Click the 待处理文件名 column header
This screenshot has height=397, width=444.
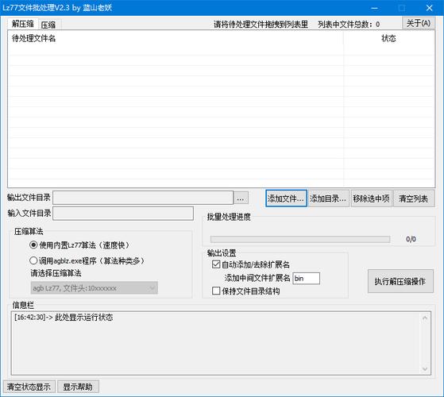[x=176, y=38]
